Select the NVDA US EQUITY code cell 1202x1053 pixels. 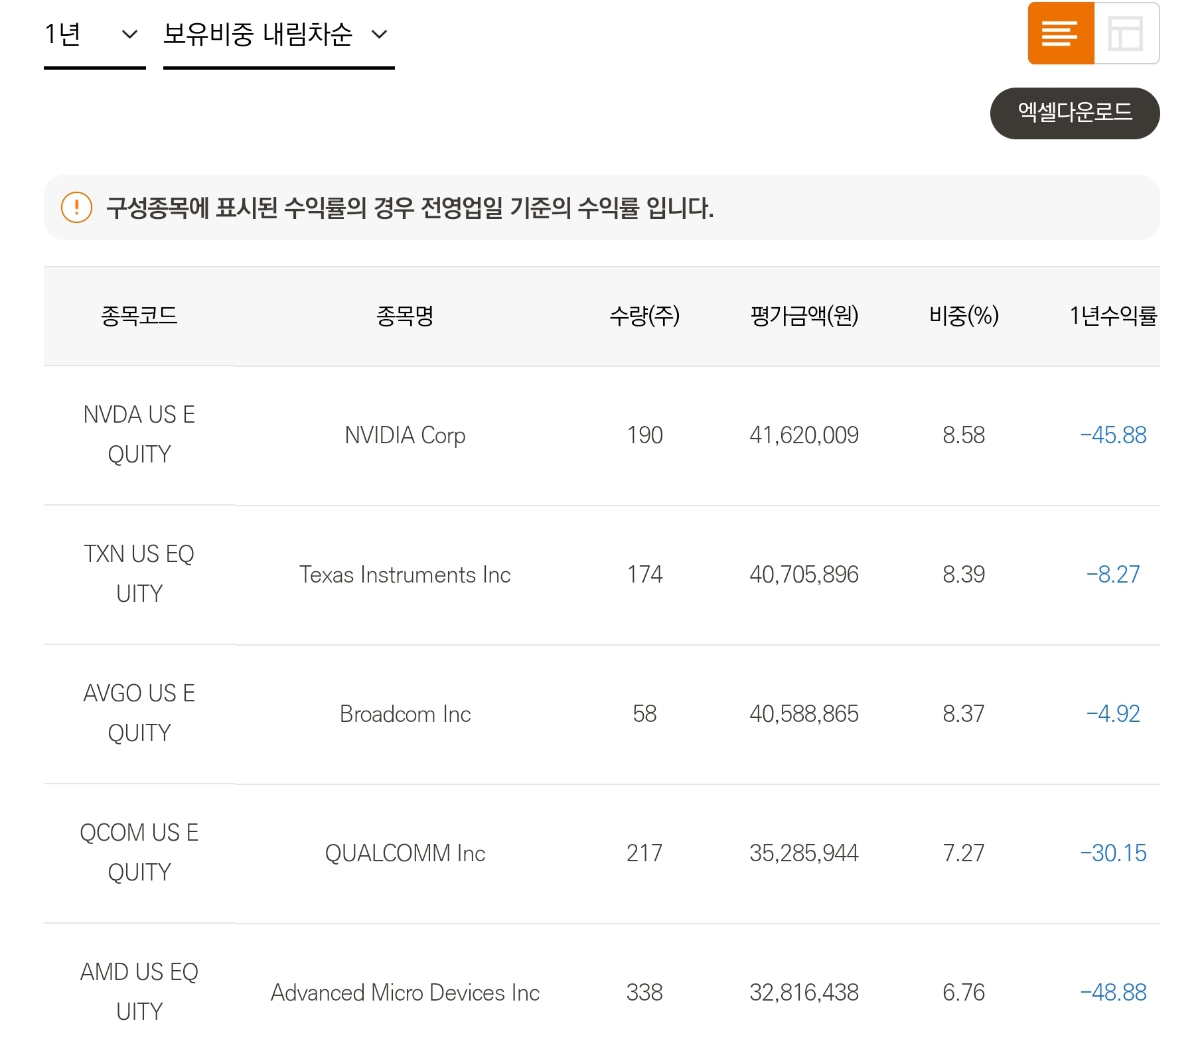pyautogui.click(x=139, y=435)
